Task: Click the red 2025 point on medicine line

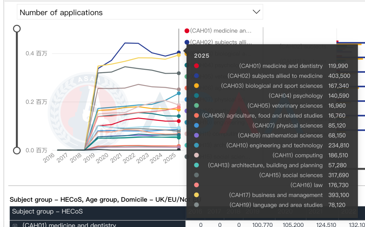Action: (179, 121)
